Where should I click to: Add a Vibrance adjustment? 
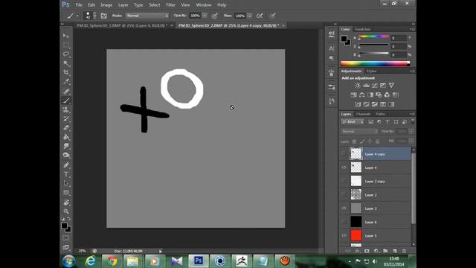point(391,86)
